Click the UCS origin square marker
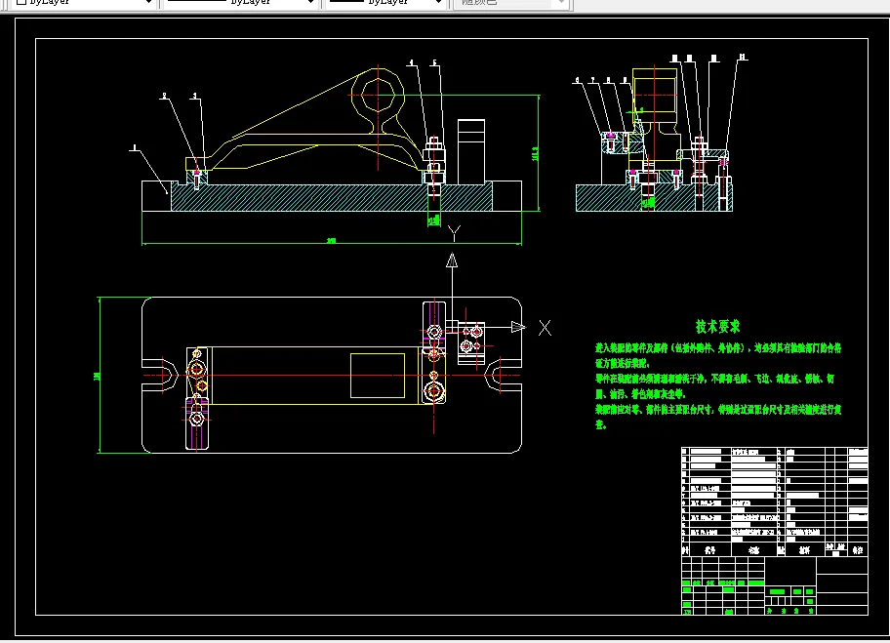This screenshot has height=643, width=890. (x=452, y=327)
